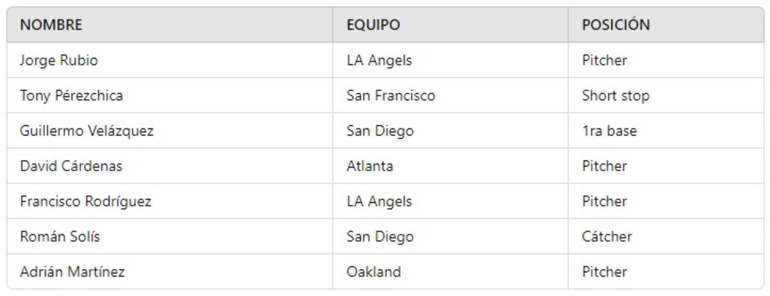
Task: Click the Short stop position cell
Action: coord(615,96)
